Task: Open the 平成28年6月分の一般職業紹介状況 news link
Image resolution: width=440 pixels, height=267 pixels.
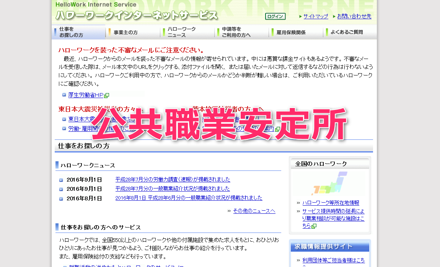Action: click(x=189, y=198)
